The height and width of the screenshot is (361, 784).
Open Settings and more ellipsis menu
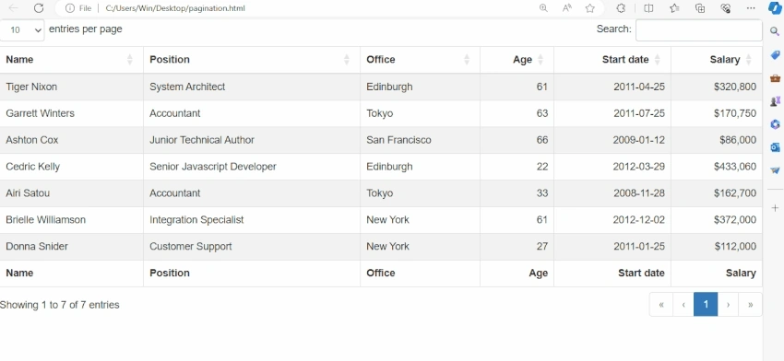(x=751, y=8)
